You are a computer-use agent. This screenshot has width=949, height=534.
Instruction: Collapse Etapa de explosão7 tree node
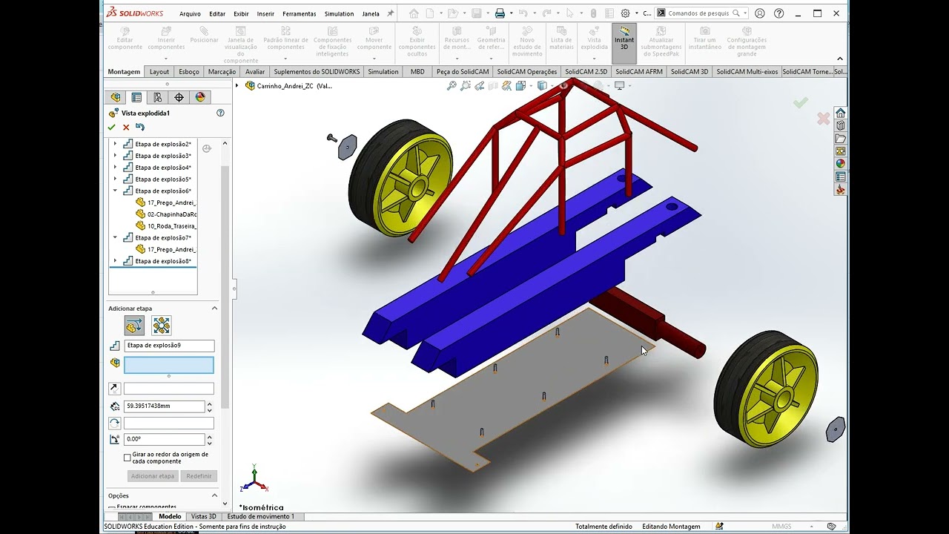[115, 237]
